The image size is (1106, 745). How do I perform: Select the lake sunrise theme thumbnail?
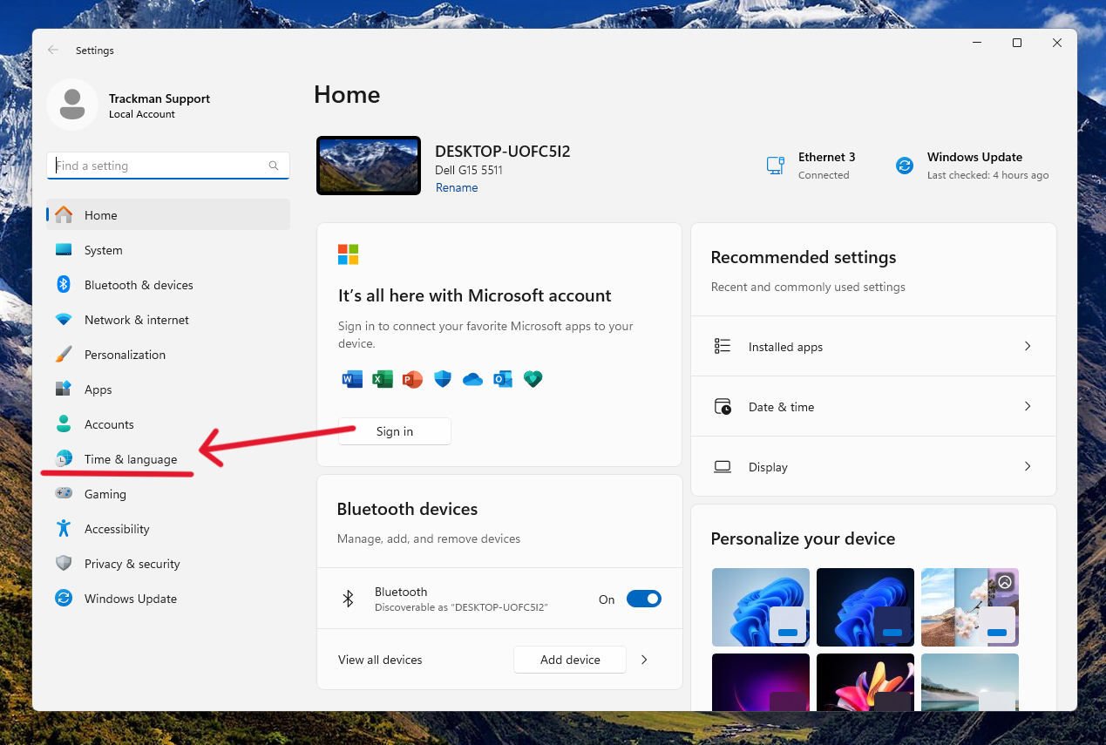tap(970, 682)
